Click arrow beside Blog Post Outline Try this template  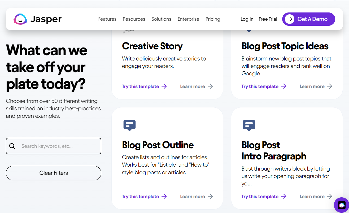point(164,196)
